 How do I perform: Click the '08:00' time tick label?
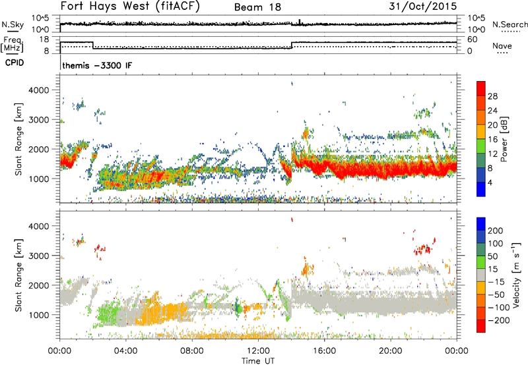(x=192, y=351)
